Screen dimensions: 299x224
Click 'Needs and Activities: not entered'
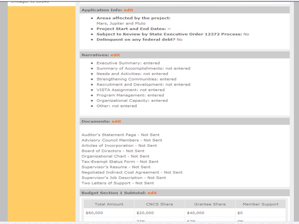tap(132, 74)
